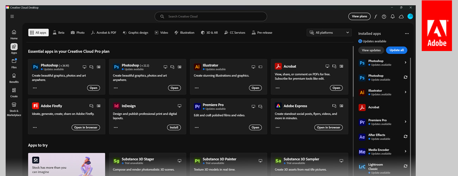Image resolution: width=458 pixels, height=176 pixels.
Task: Click the InDesign Id card icon
Action: tap(116, 106)
